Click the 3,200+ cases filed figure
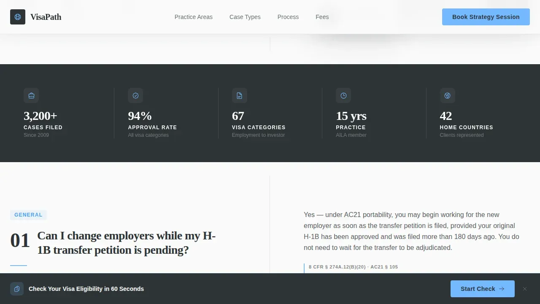The height and width of the screenshot is (304, 540). coord(40,116)
